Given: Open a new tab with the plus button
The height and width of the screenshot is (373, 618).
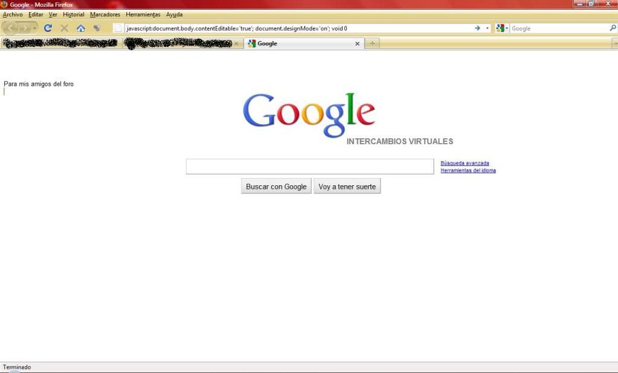Looking at the screenshot, I should (x=372, y=43).
